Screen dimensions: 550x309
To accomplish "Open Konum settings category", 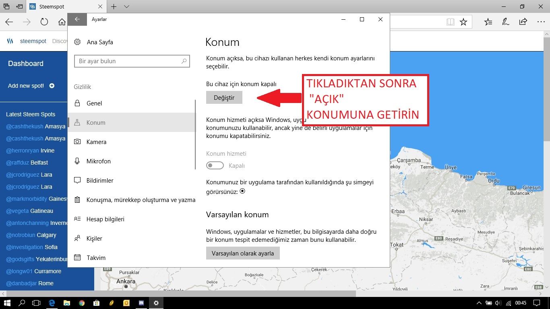I will click(x=131, y=122).
